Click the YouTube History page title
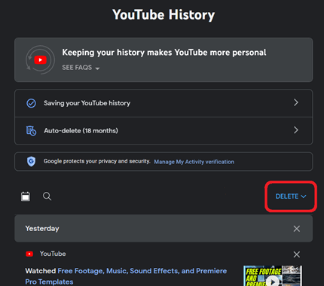Image resolution: width=324 pixels, height=286 pixels. tap(164, 15)
